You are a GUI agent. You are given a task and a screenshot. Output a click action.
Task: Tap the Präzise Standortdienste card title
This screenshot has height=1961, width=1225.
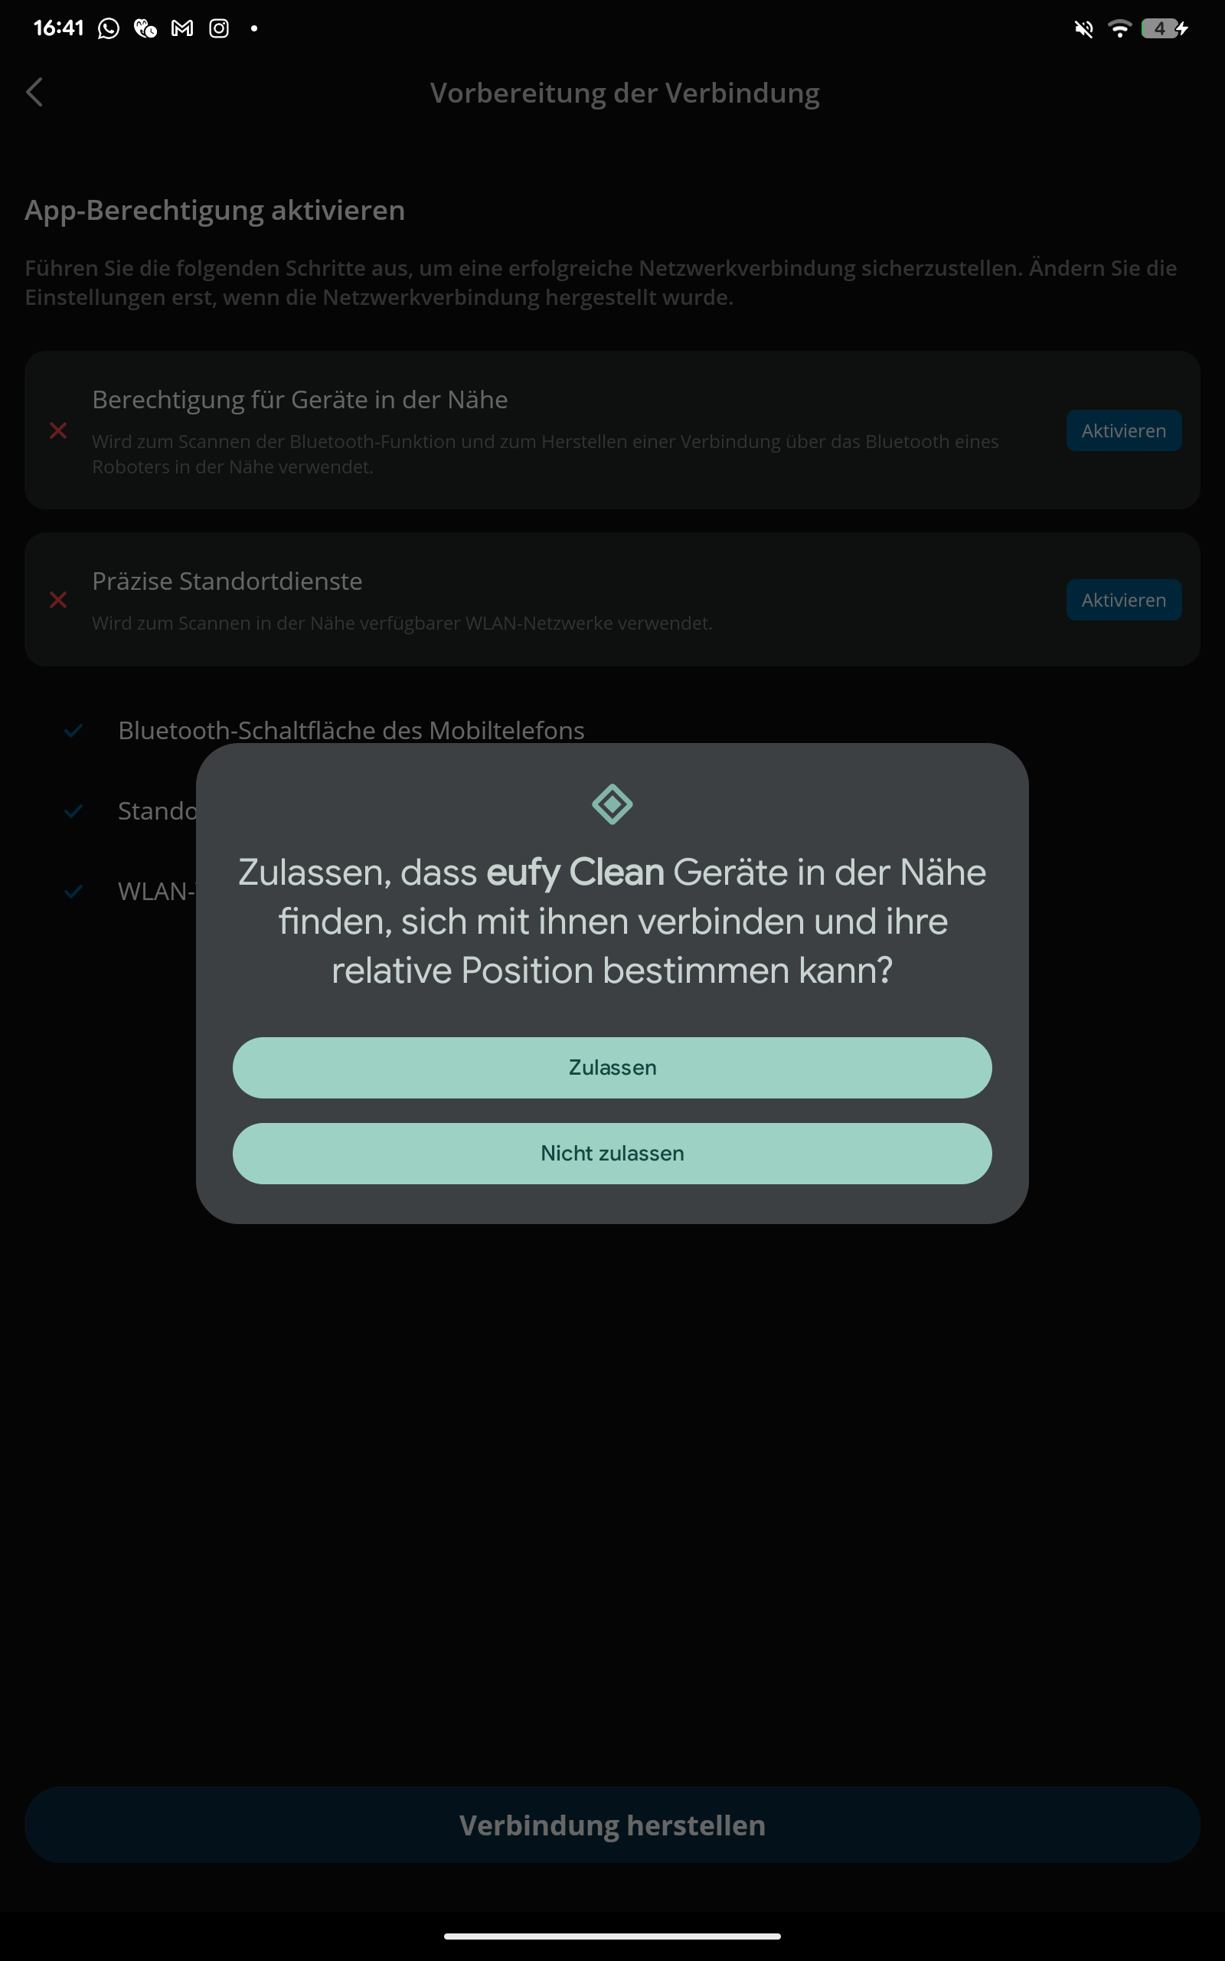pyautogui.click(x=227, y=581)
